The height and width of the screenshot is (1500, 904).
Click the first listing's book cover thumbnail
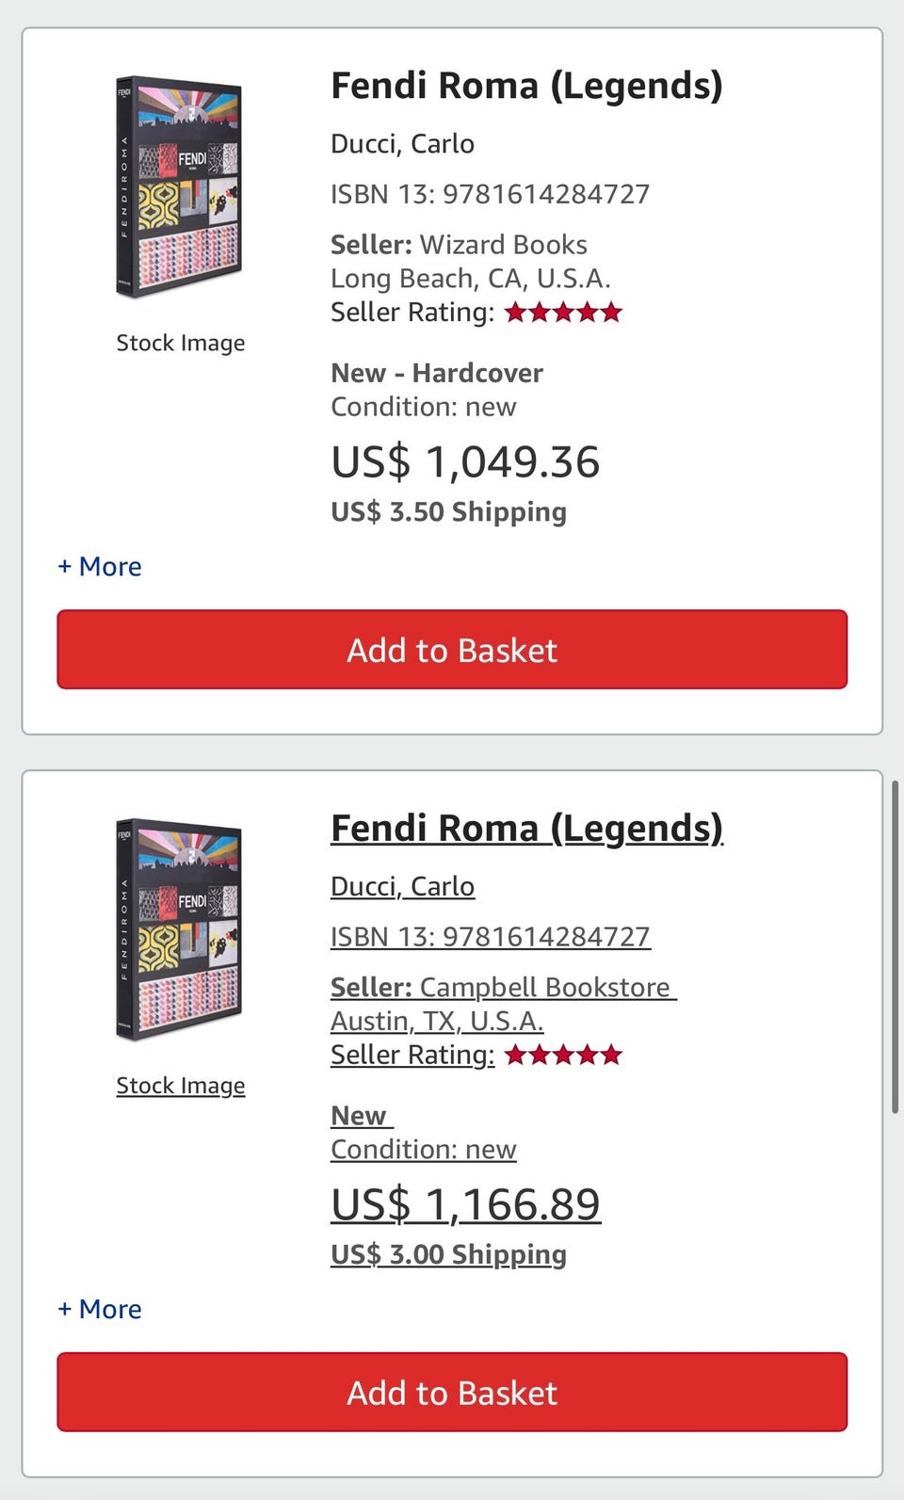pos(179,187)
